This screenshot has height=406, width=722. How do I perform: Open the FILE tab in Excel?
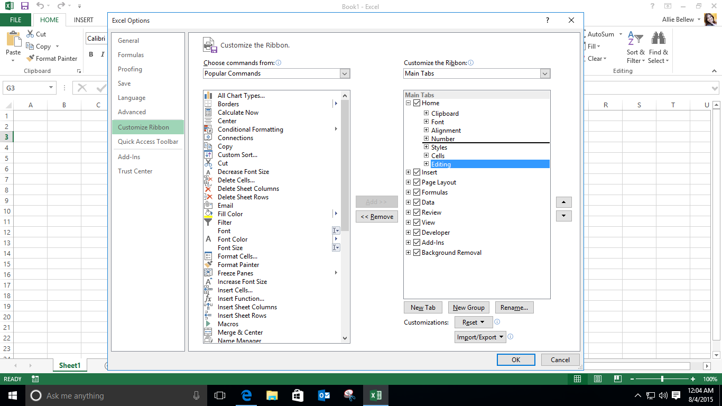[16, 20]
